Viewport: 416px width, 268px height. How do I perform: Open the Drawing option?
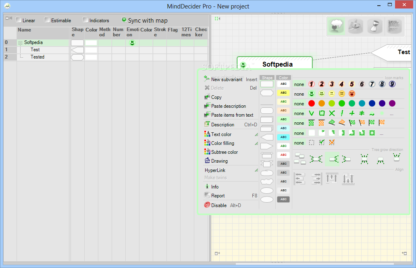pyautogui.click(x=219, y=161)
